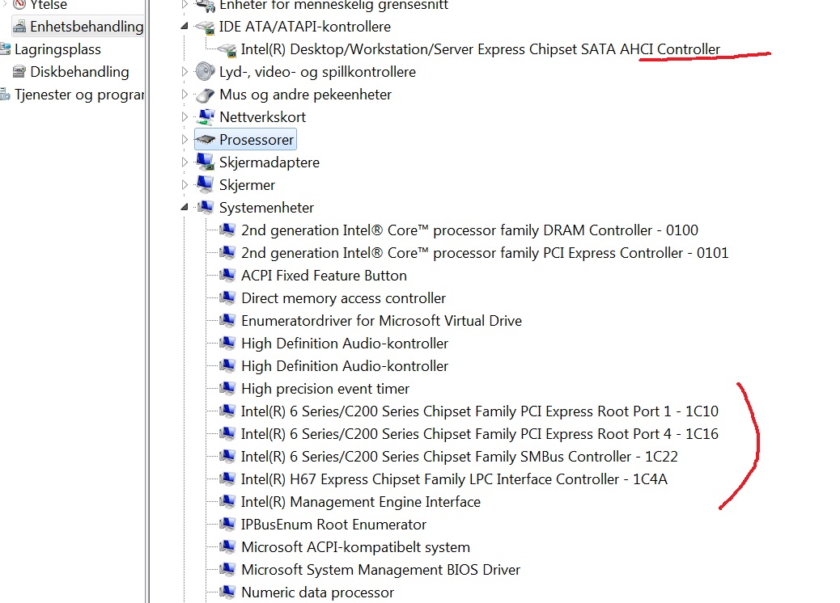Collapse the Systemenheter node

185,207
